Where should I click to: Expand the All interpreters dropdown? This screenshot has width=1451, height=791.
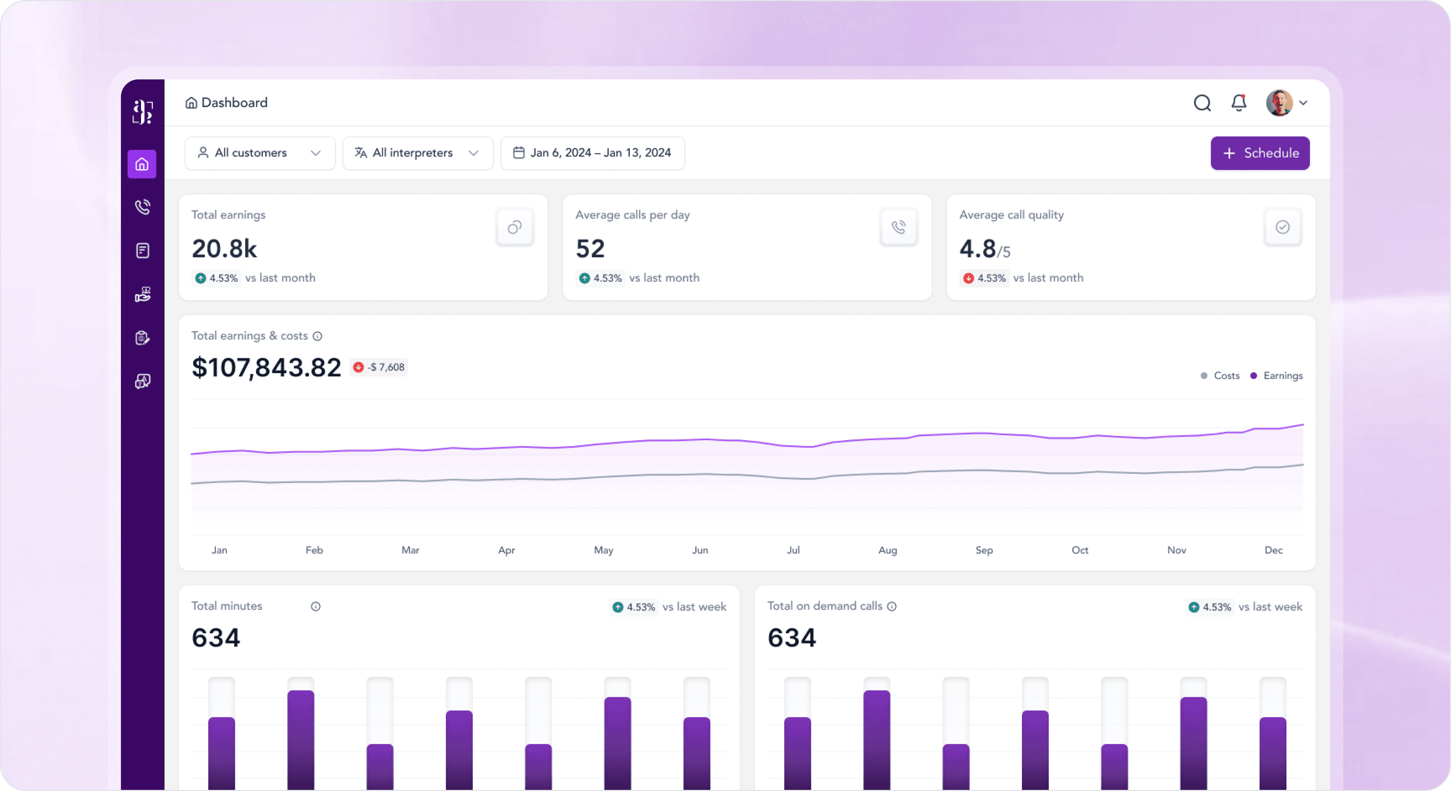[x=417, y=153]
